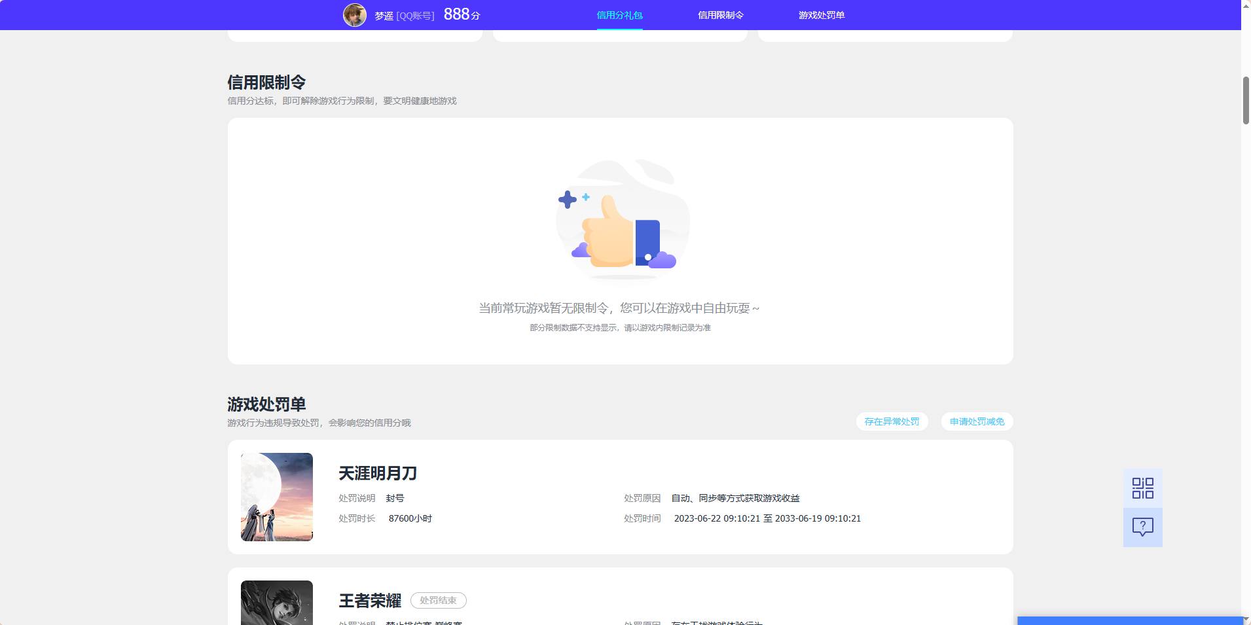
Task: Open the 王者荣耀 game cover thumbnail
Action: 277,603
